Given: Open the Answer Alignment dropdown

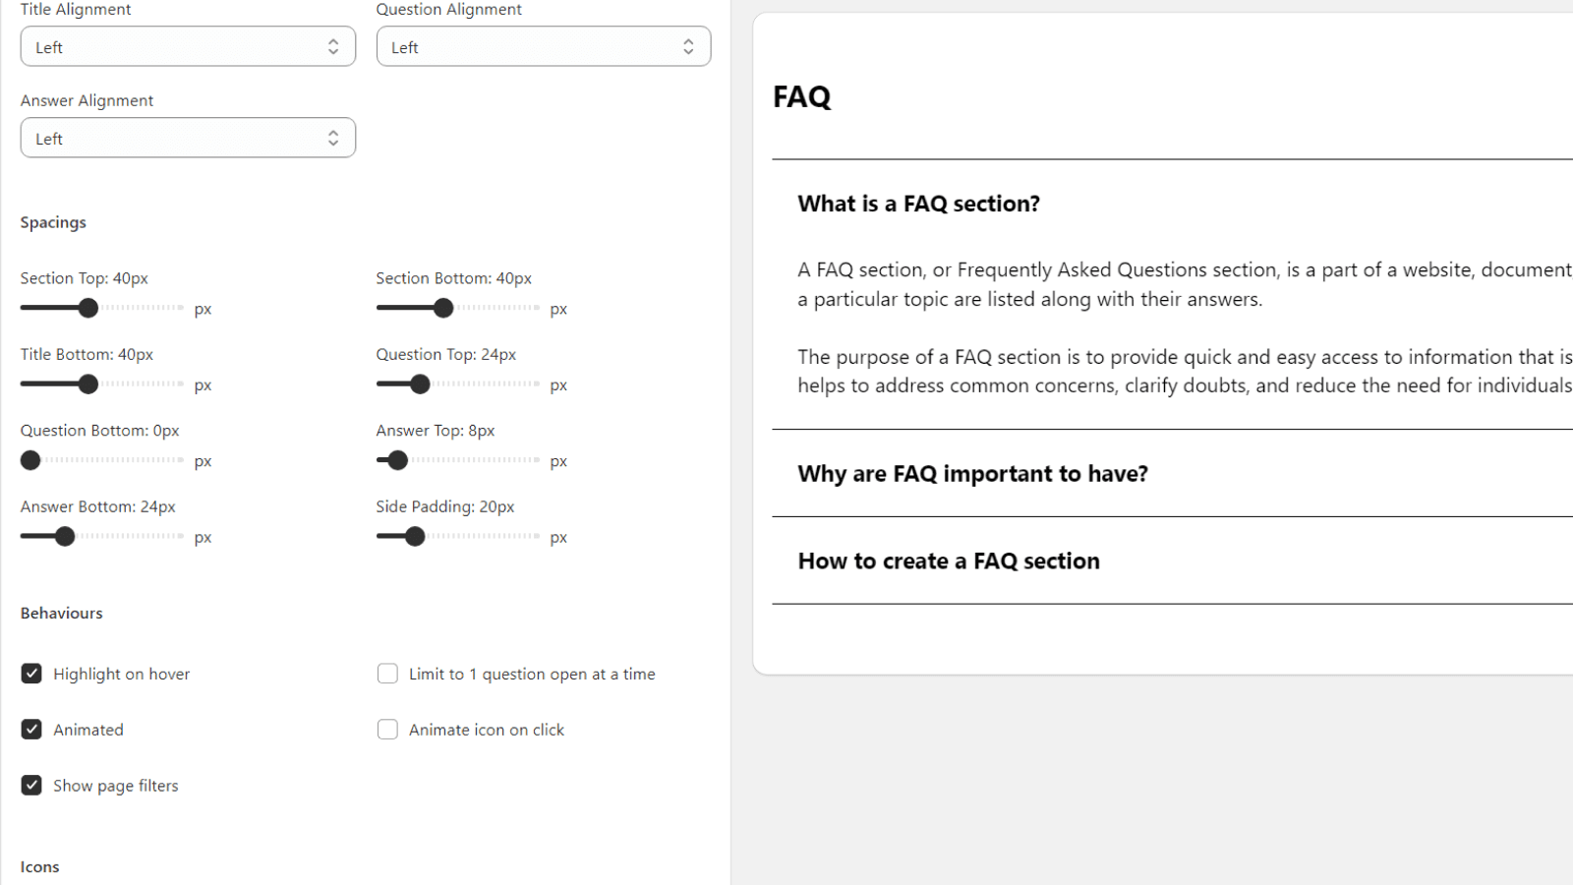Looking at the screenshot, I should point(187,138).
